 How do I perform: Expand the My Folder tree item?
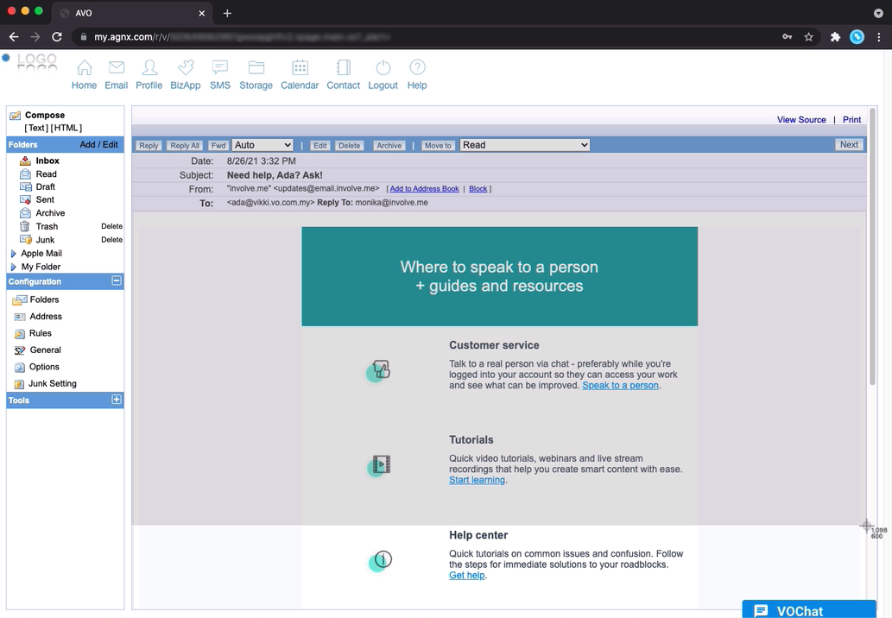pos(14,268)
